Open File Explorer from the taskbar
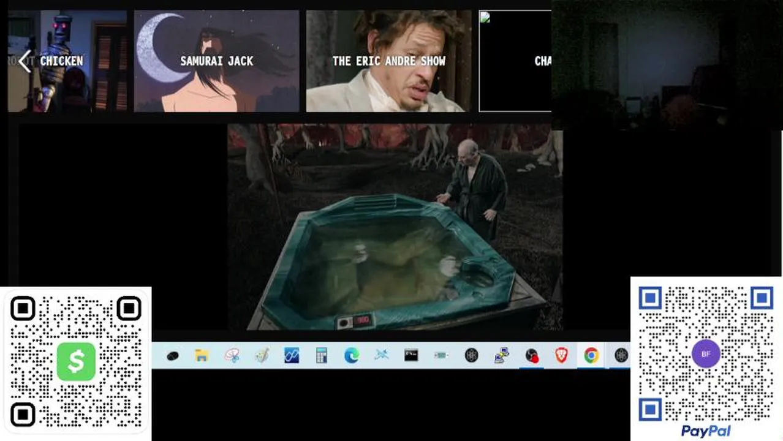The height and width of the screenshot is (441, 783). [202, 355]
